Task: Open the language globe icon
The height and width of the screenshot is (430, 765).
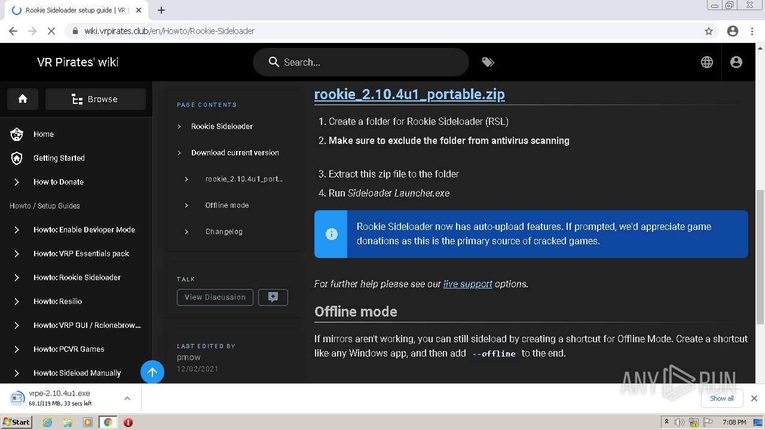Action: pos(707,62)
